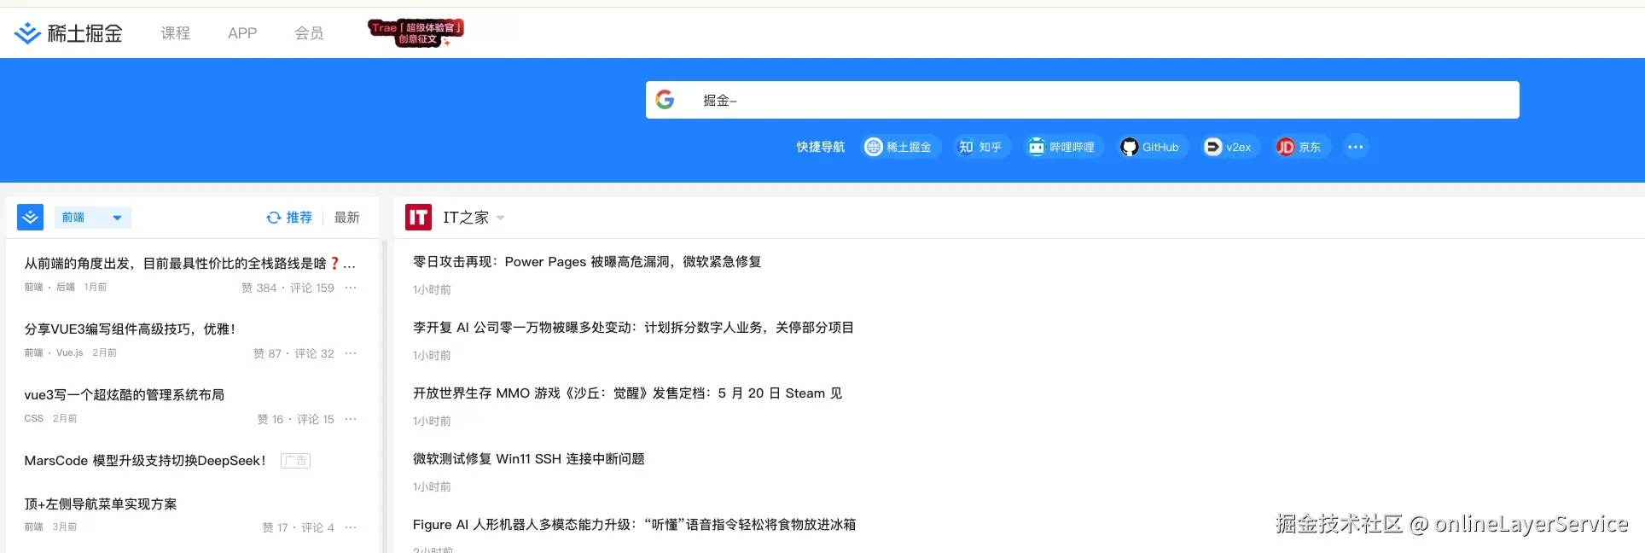
Task: Open the v2ex quick navigation shortcut
Action: point(1228,147)
